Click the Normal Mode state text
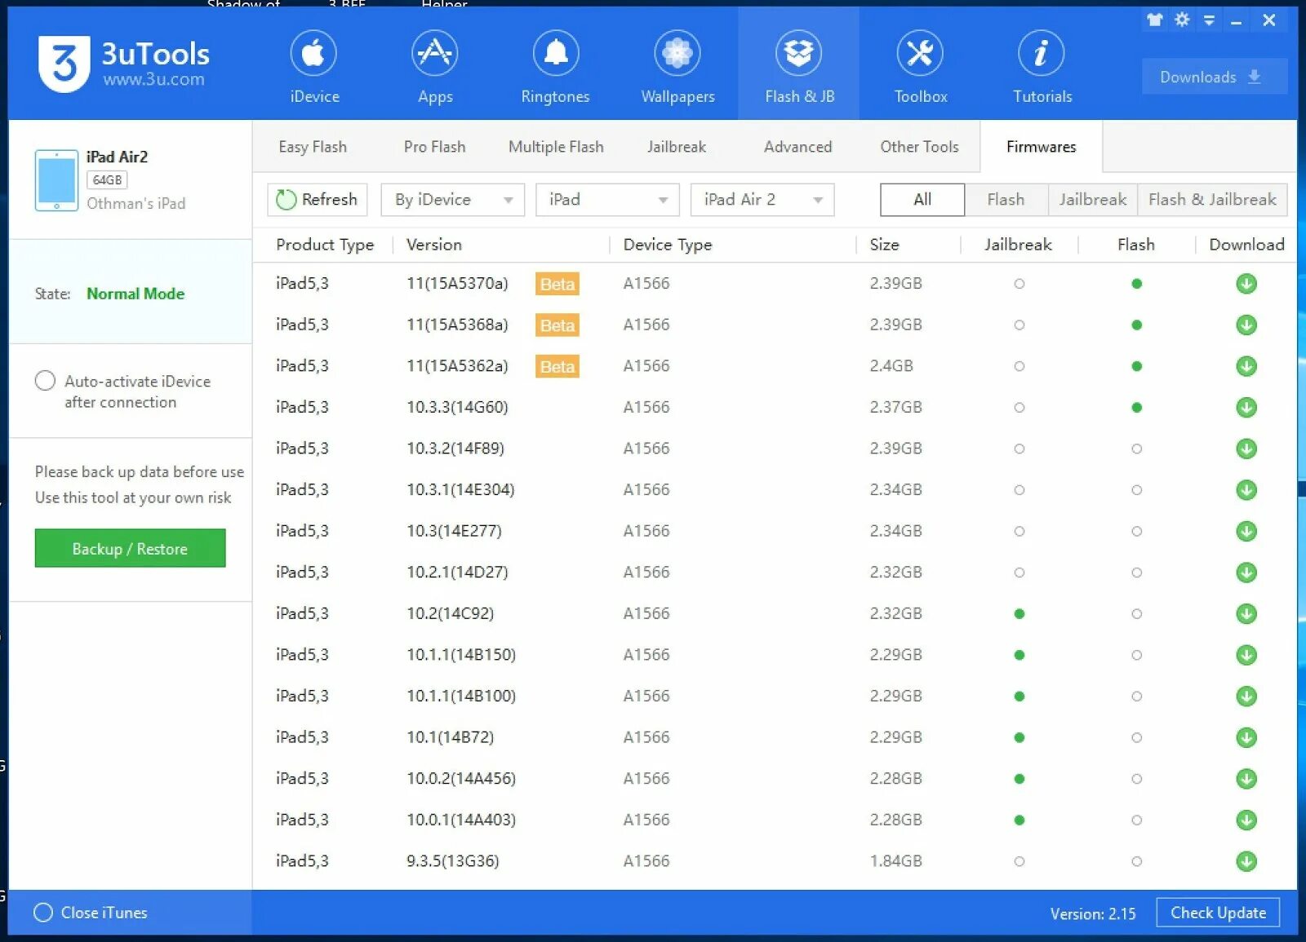This screenshot has width=1306, height=942. pos(135,294)
